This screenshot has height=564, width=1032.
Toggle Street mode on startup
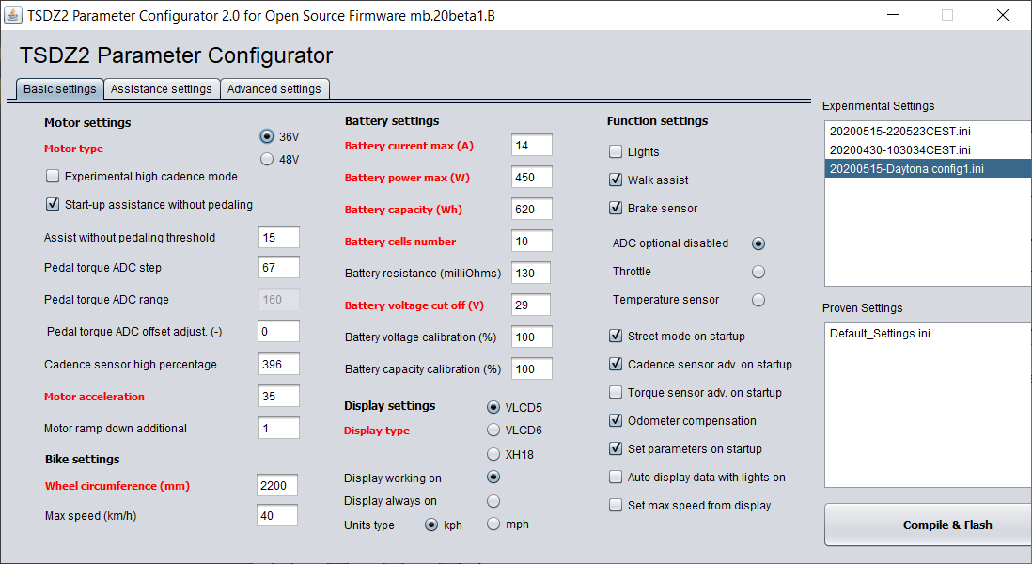pyautogui.click(x=616, y=337)
